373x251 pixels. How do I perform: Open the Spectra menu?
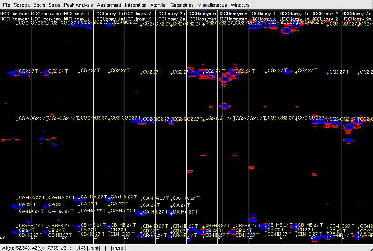pos(22,5)
